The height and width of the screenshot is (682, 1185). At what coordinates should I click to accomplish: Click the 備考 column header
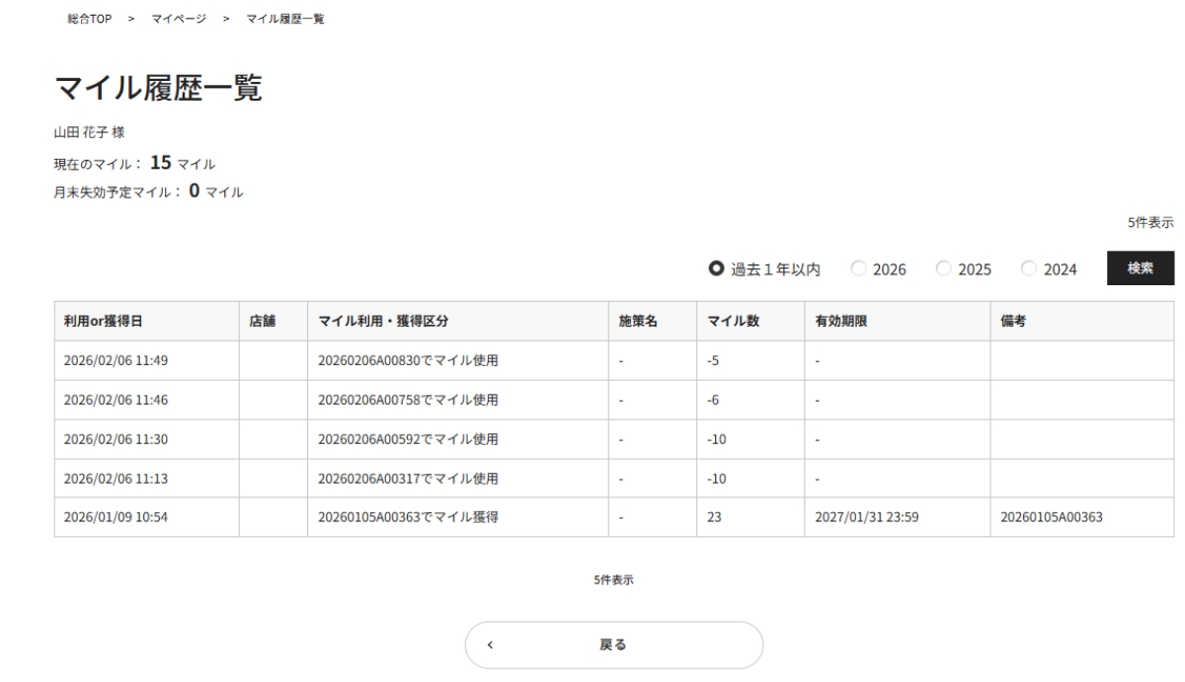click(1013, 321)
